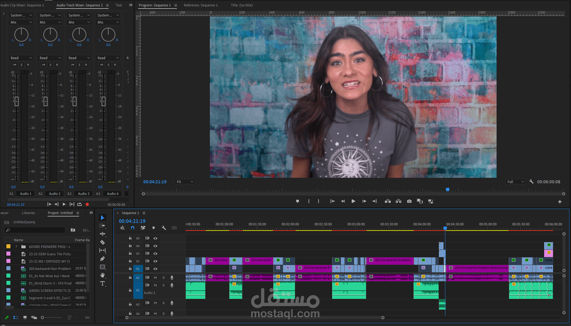
Task: Export a frame with the camera icon
Action: (409, 201)
